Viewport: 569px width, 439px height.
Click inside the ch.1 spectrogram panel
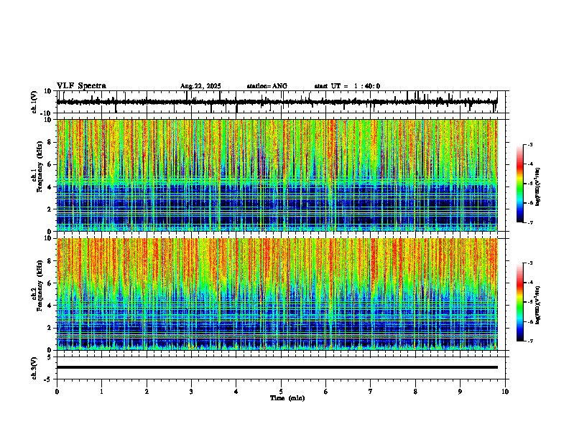277,175
